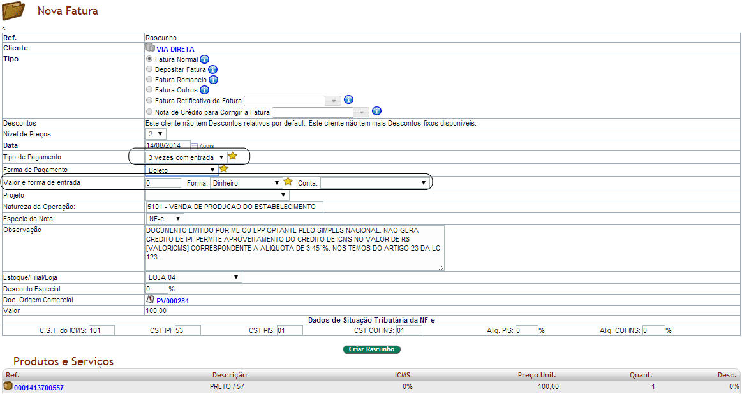Open the Especie da Nota dropdown
The height and width of the screenshot is (394, 742).
coord(165,219)
